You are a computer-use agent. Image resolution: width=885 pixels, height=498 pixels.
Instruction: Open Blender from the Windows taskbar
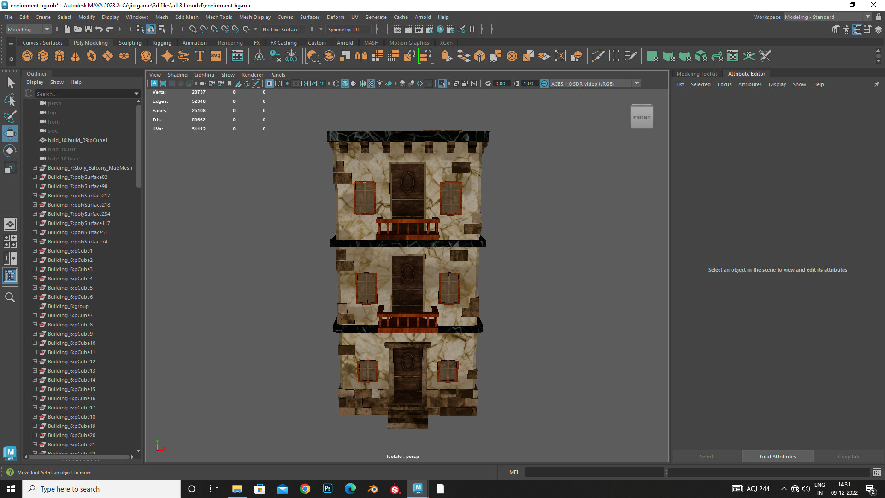click(x=372, y=489)
